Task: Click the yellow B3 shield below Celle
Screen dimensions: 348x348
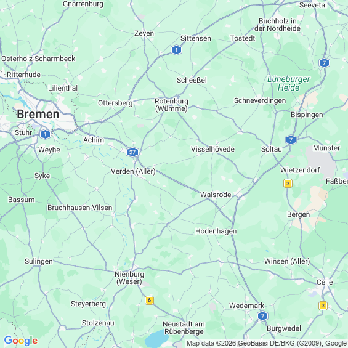Action: pyautogui.click(x=323, y=306)
